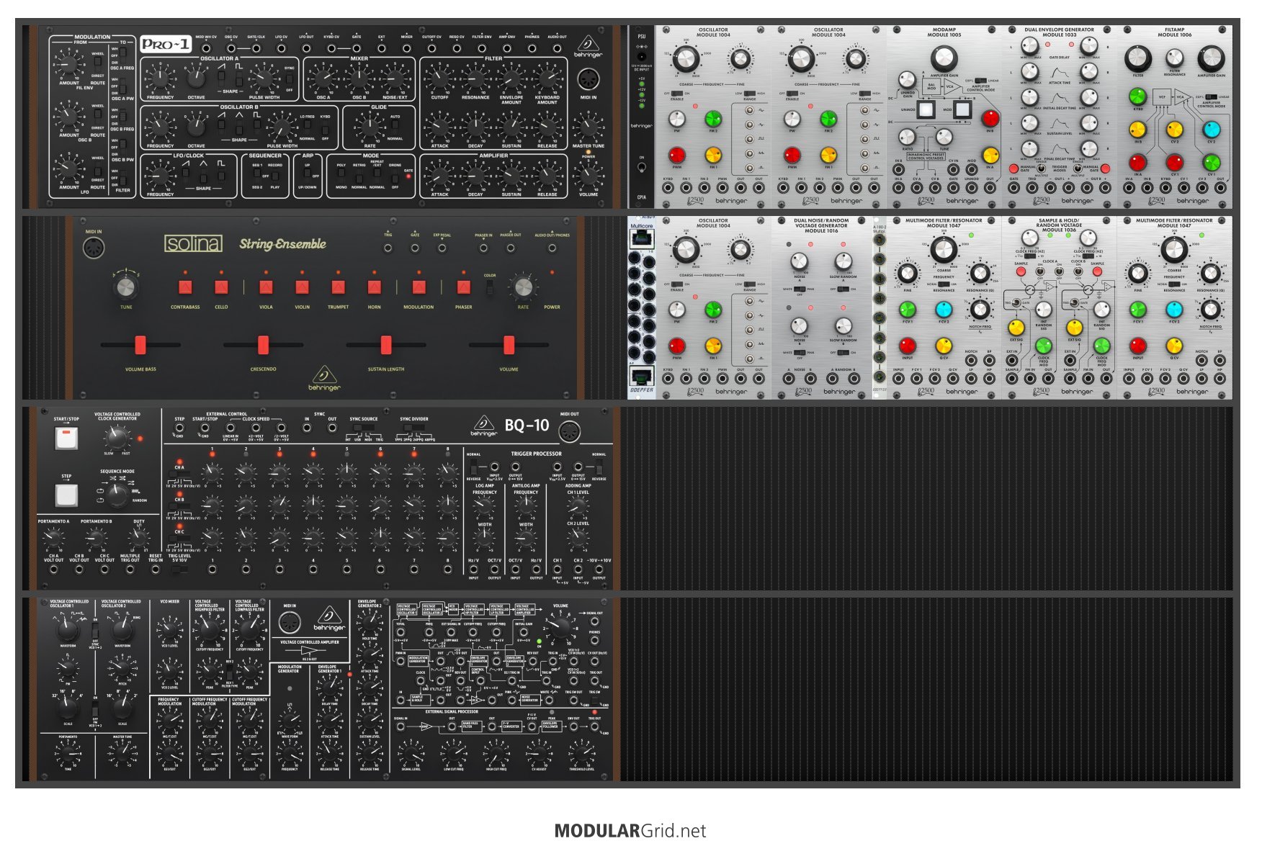This screenshot has width=1262, height=846.
Task: Toggle the Solina MODULATION button
Action: (x=419, y=287)
